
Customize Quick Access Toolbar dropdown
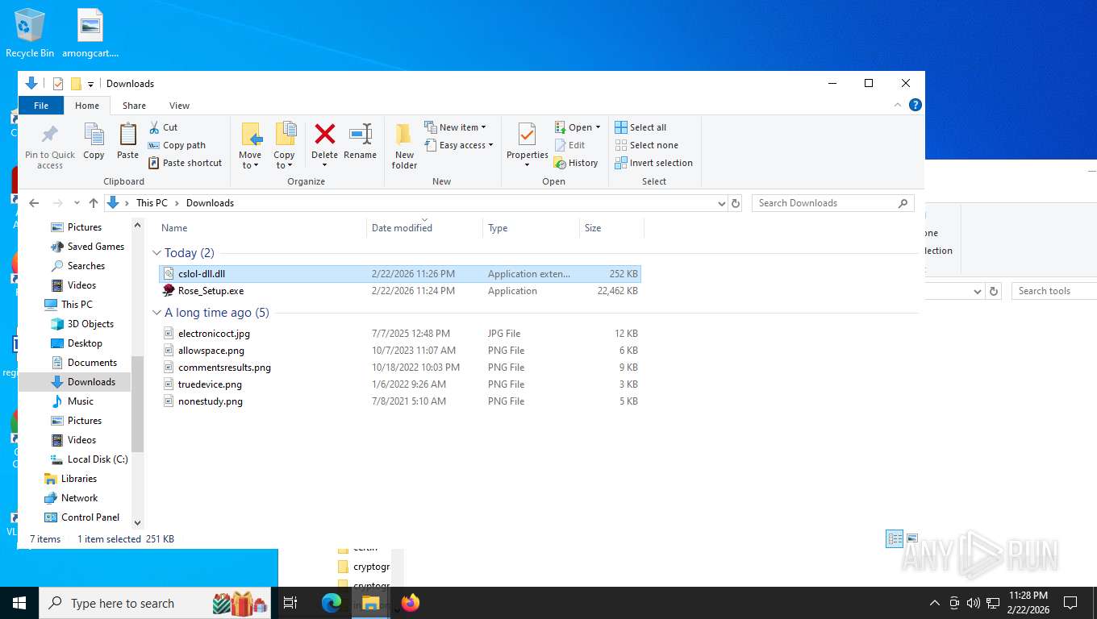90,84
